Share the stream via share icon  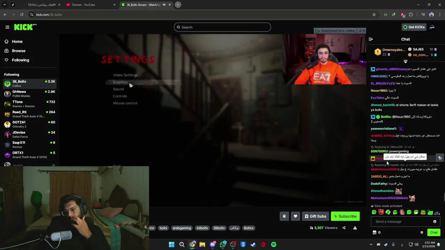[344, 228]
